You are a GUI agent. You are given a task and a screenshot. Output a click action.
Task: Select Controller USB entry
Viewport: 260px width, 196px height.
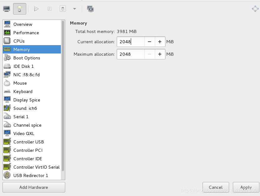point(32,142)
